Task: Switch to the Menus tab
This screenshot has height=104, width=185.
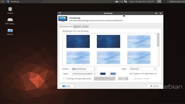Action: 77,26
